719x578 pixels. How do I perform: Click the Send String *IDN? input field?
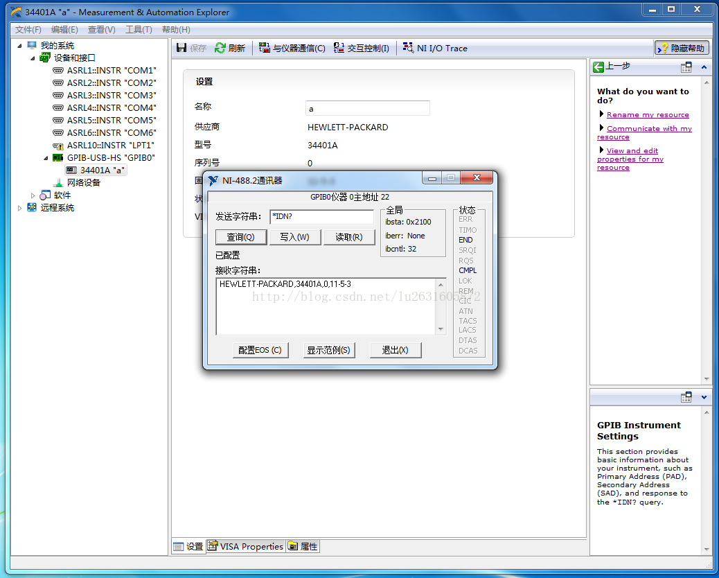pos(322,216)
